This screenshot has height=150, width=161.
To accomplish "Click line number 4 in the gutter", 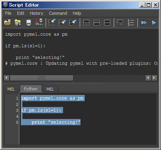I will click(x=17, y=116).
